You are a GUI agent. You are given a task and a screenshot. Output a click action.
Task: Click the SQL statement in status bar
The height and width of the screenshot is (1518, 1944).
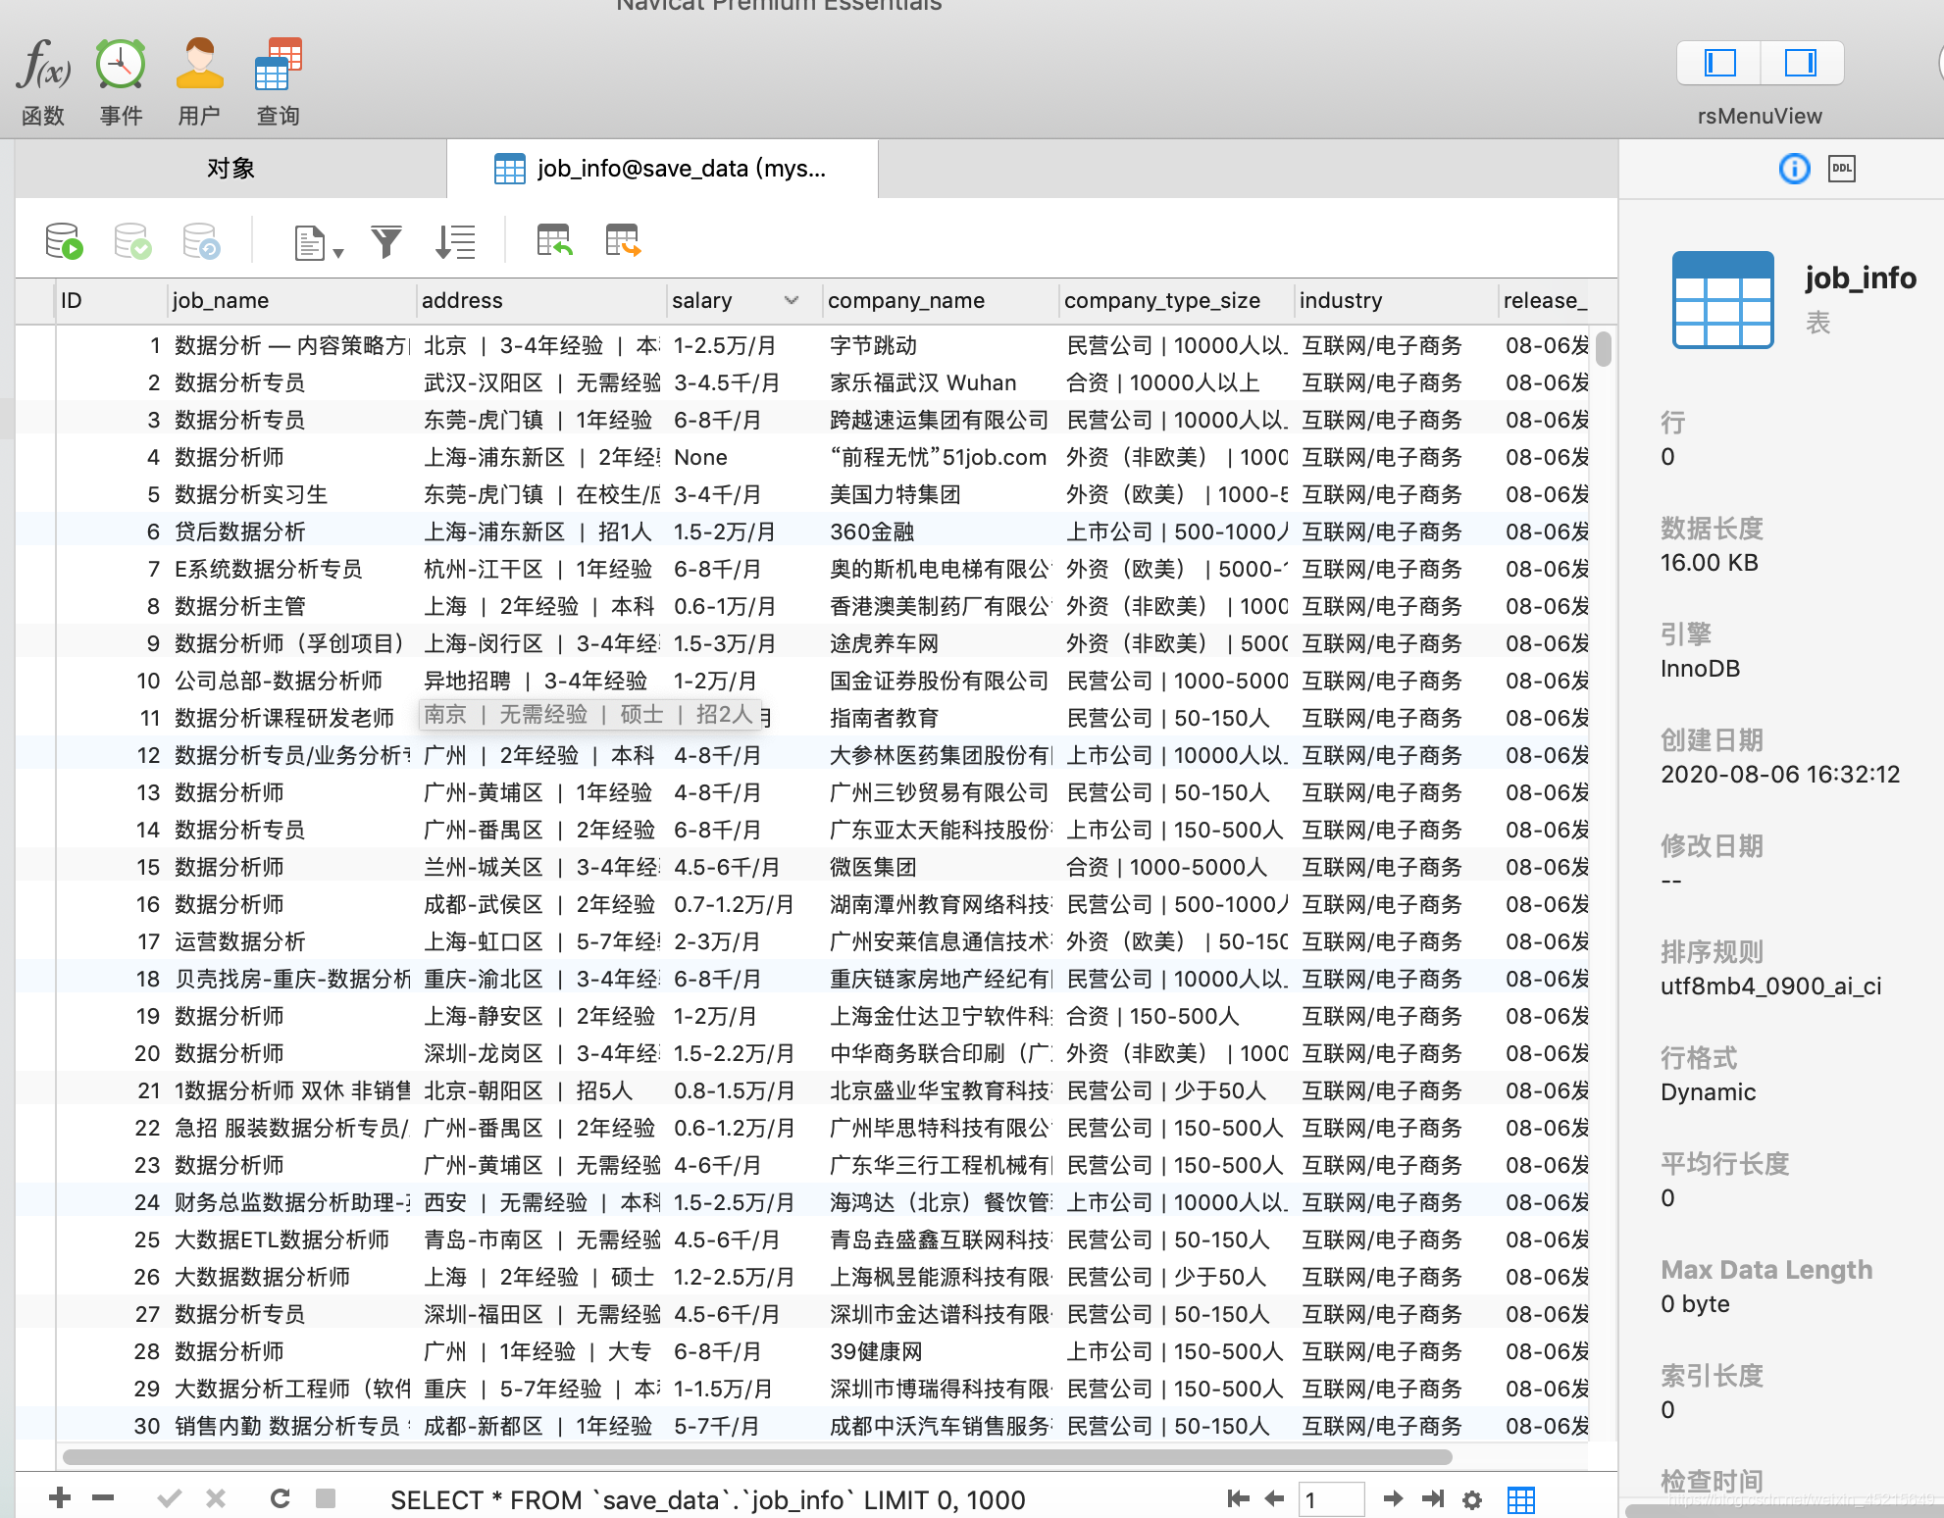(707, 1500)
